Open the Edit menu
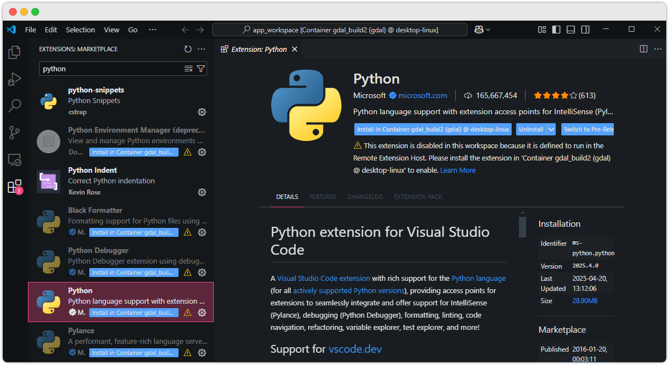 point(51,30)
